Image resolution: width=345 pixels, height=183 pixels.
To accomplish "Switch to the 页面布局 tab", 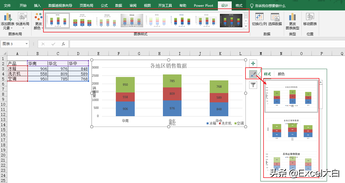I will click(x=86, y=6).
